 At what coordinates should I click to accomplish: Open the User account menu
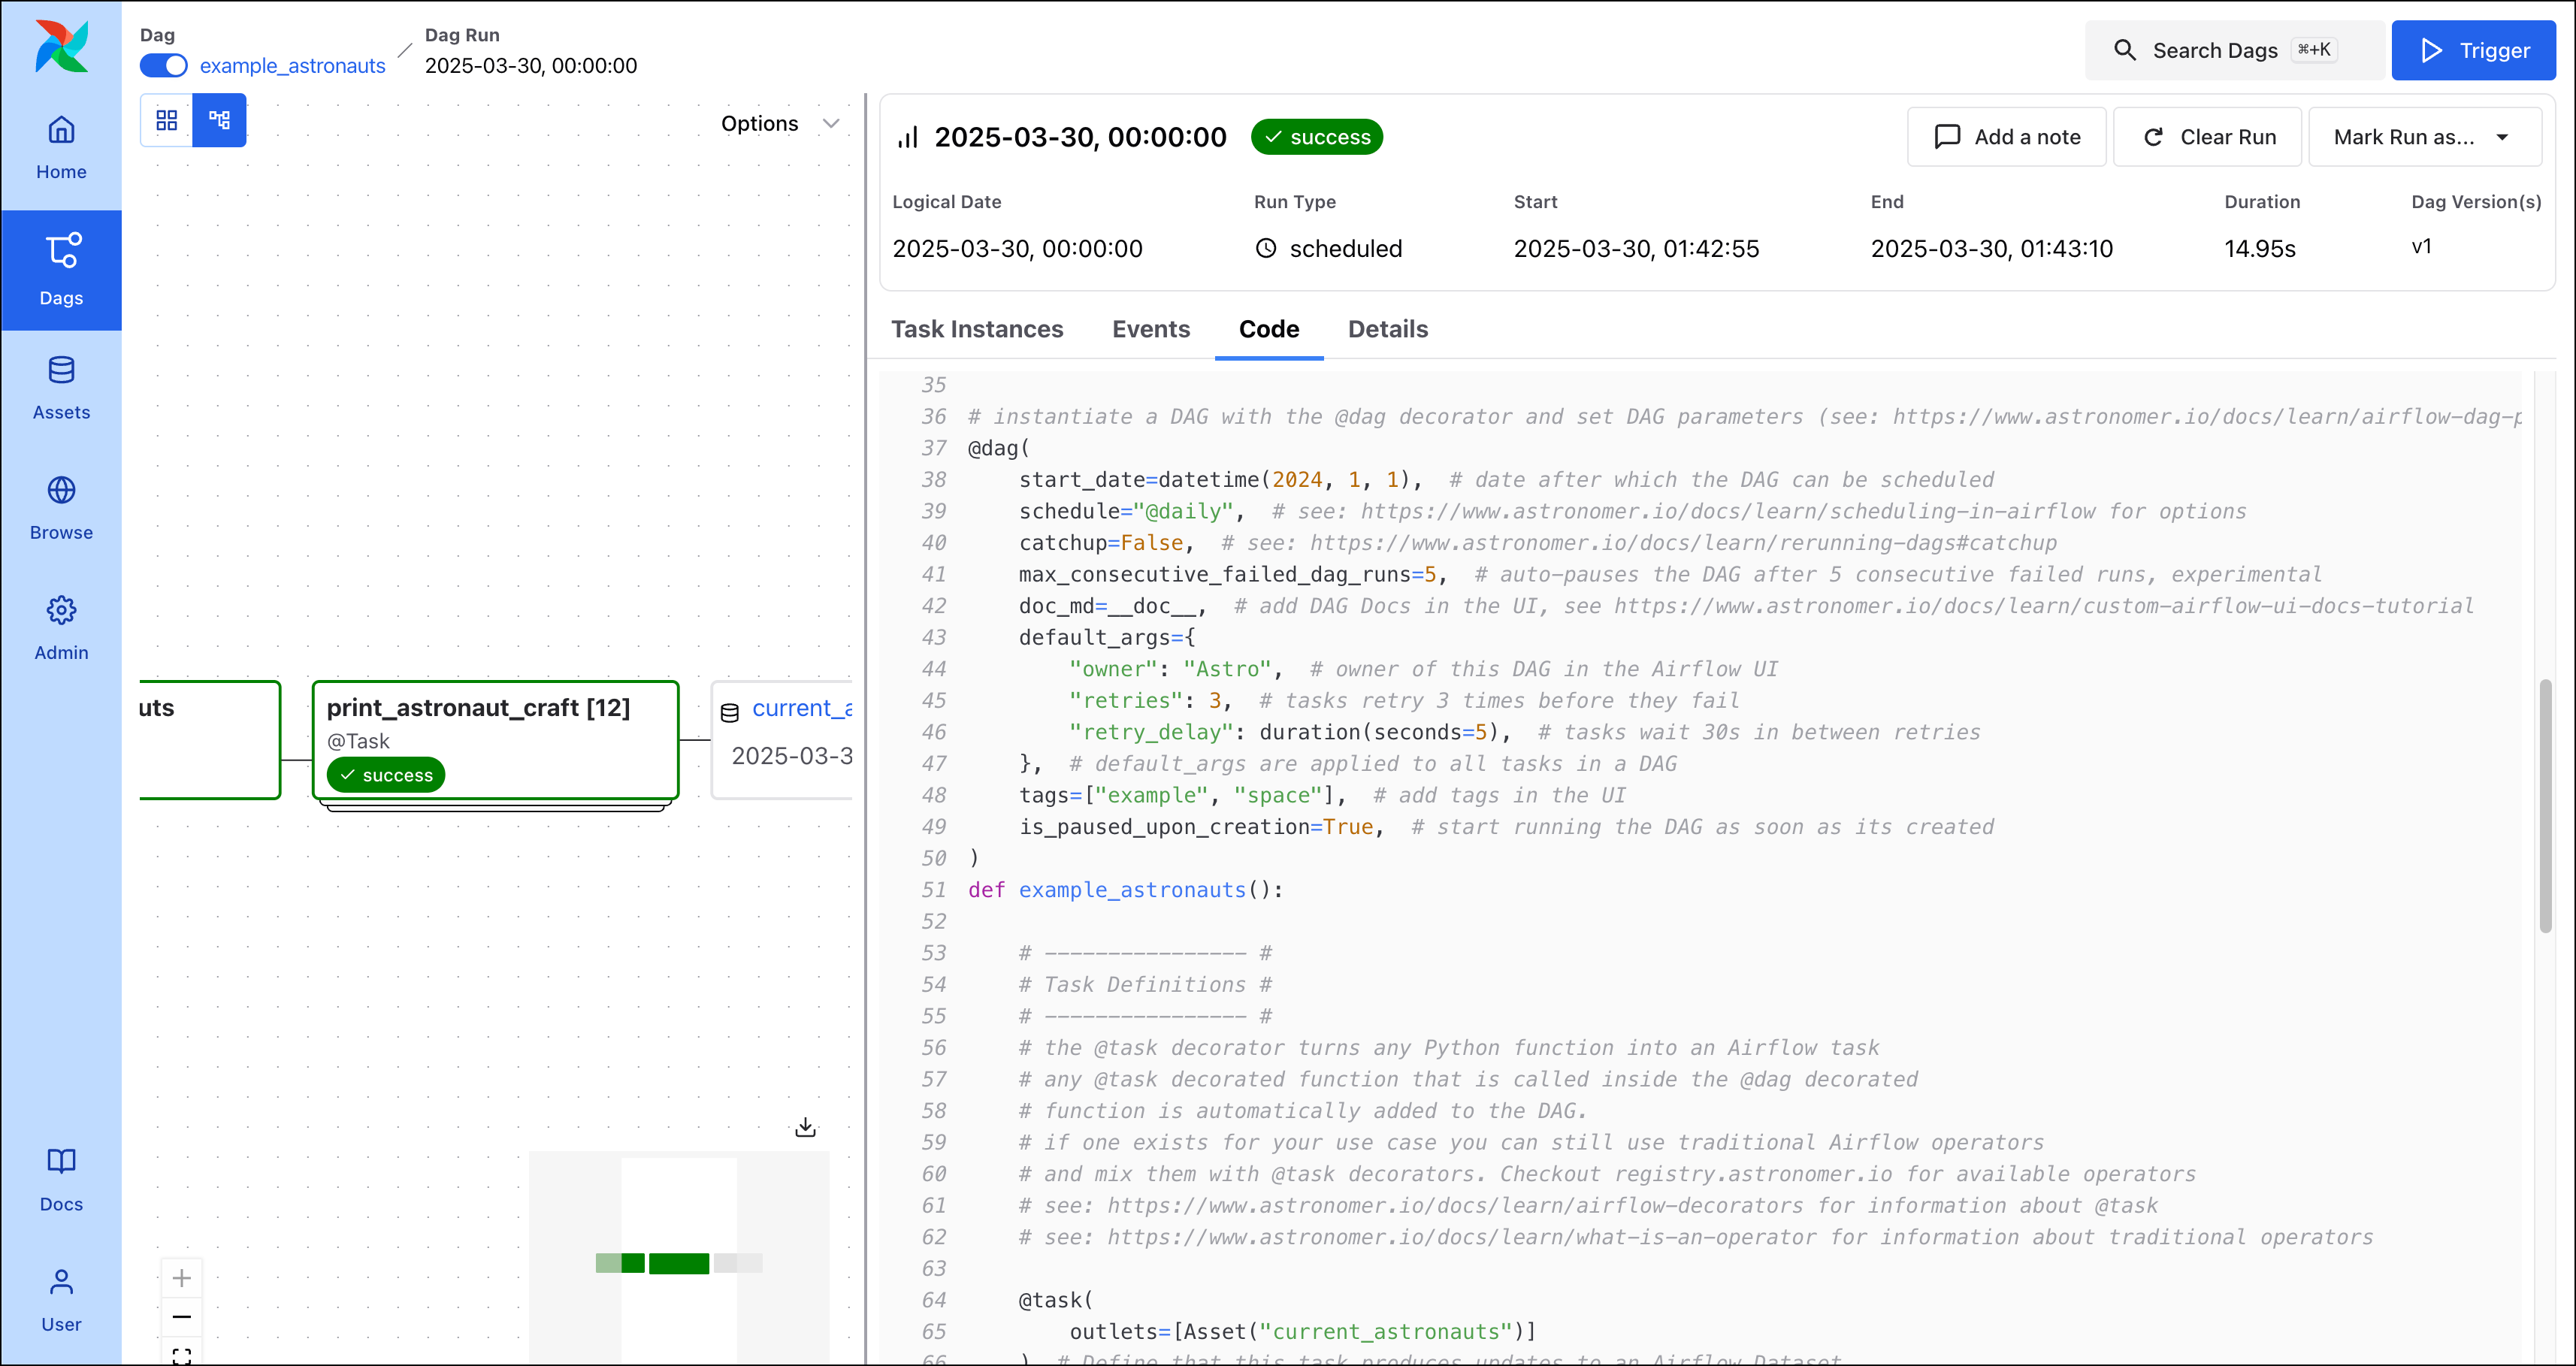click(61, 1298)
